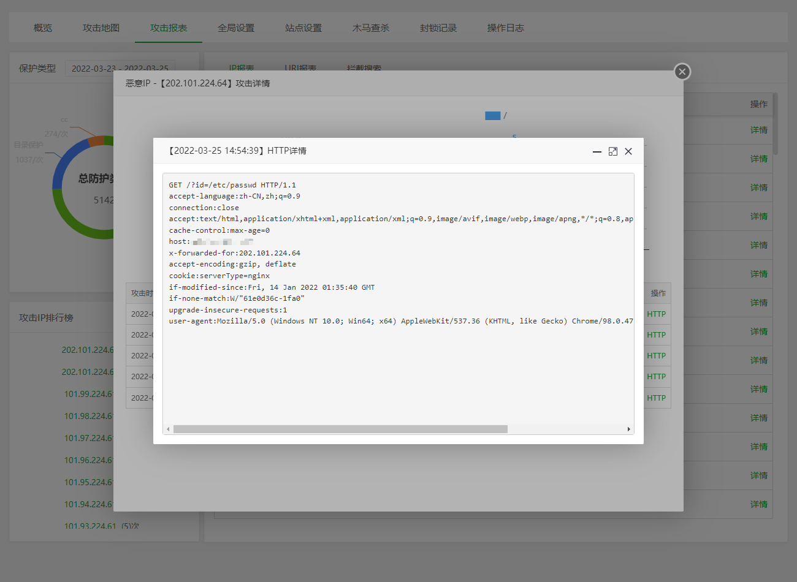
Task: Select the 全局设置 tab
Action: click(x=236, y=28)
